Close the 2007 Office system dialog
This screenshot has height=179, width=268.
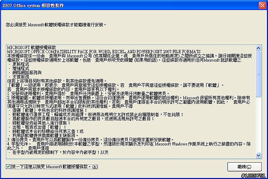pos(263,5)
